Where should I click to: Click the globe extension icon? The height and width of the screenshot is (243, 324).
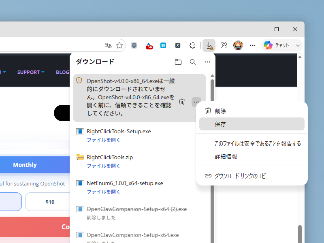coord(134,45)
